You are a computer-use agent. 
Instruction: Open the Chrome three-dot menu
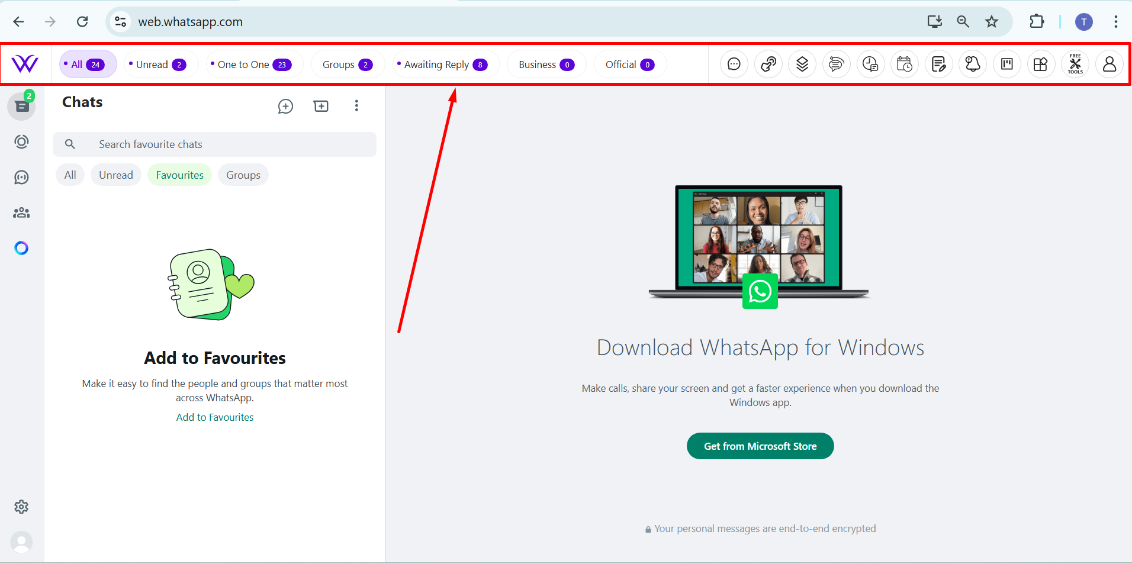[1116, 22]
